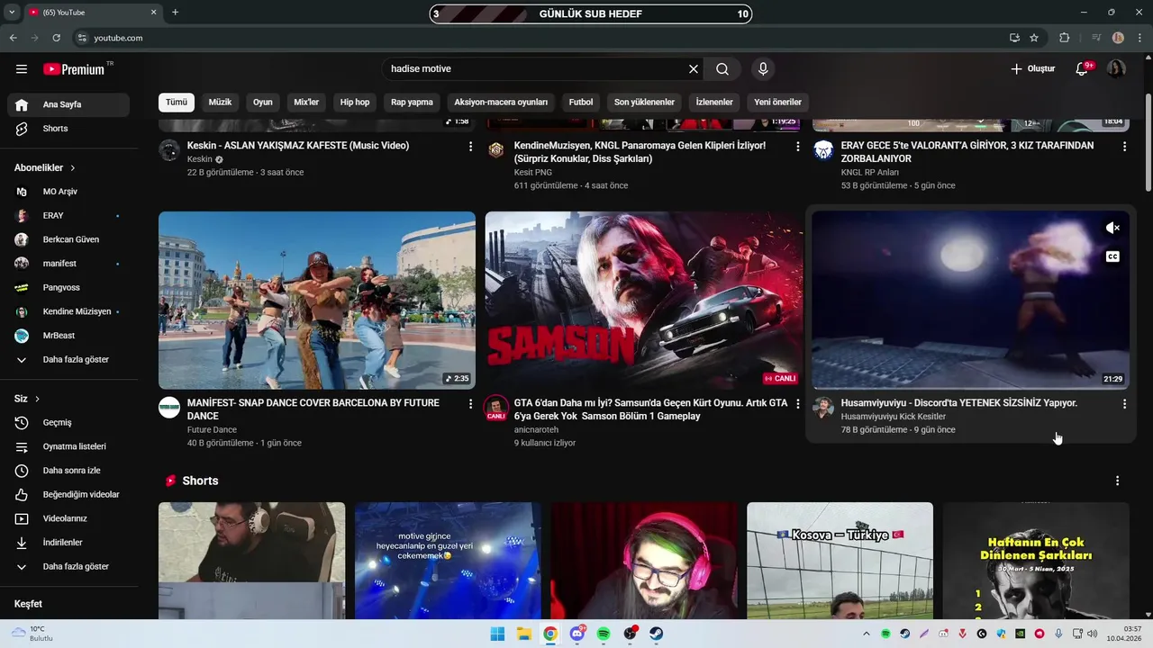
Task: Start voice search with microphone
Action: pos(763,69)
